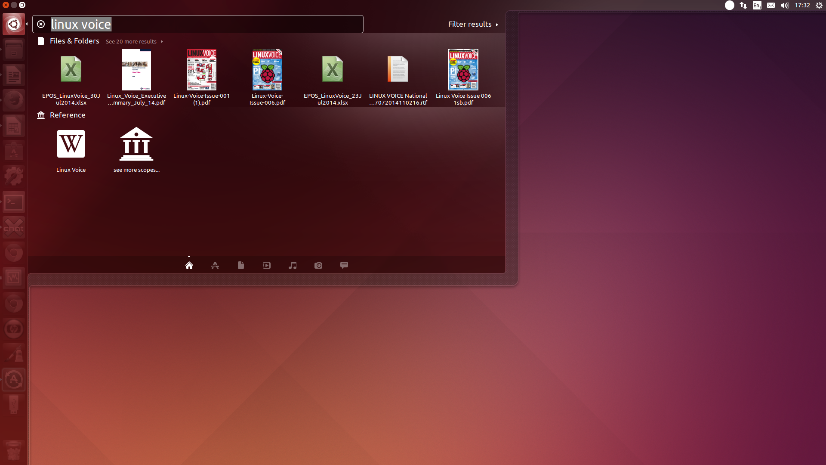This screenshot has height=465, width=826.
Task: Open the Wikipedia Linux Voice reference result
Action: (71, 150)
